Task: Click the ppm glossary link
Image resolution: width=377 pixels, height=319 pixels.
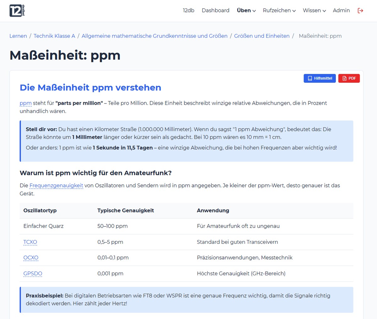Action: [25, 103]
